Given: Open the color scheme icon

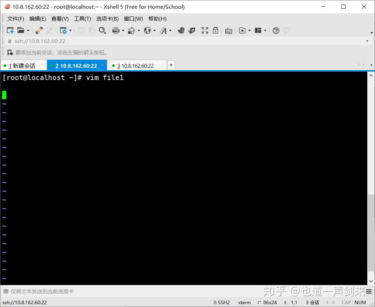Looking at the screenshot, I should (131, 30).
